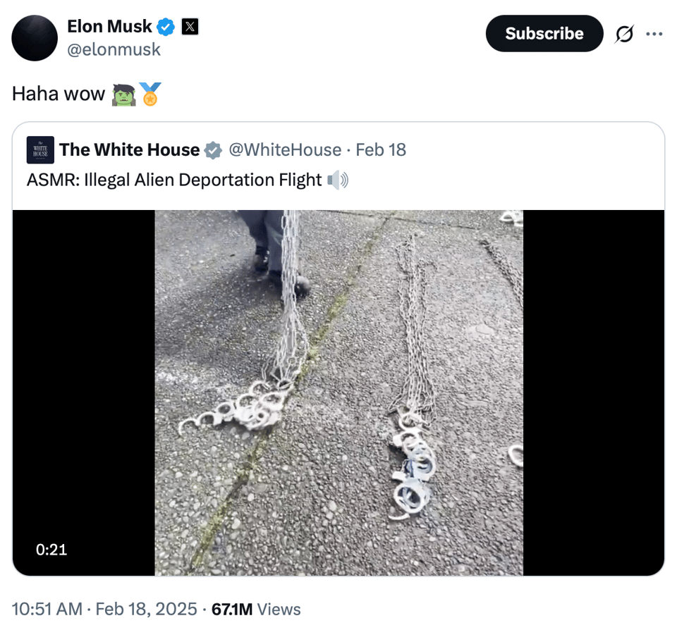Open the Grok explain-this-post icon
This screenshot has height=630, width=677.
[x=624, y=34]
